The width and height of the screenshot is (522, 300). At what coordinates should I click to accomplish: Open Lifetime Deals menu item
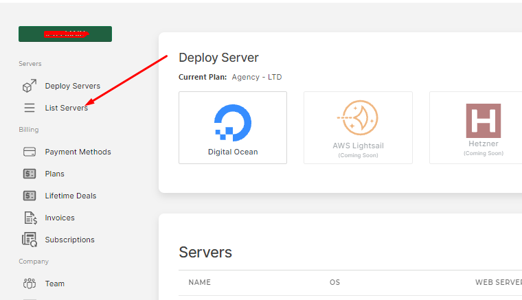tap(71, 196)
